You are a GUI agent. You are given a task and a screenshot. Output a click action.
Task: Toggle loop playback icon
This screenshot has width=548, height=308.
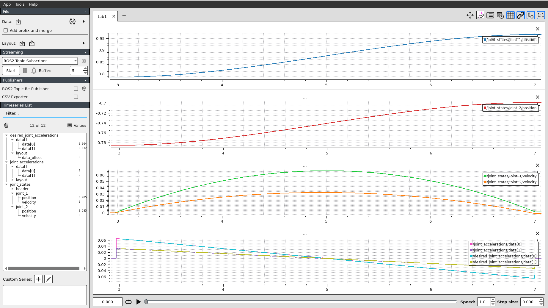pos(128,302)
